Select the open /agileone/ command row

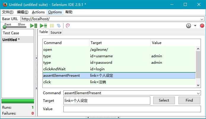[119, 50]
